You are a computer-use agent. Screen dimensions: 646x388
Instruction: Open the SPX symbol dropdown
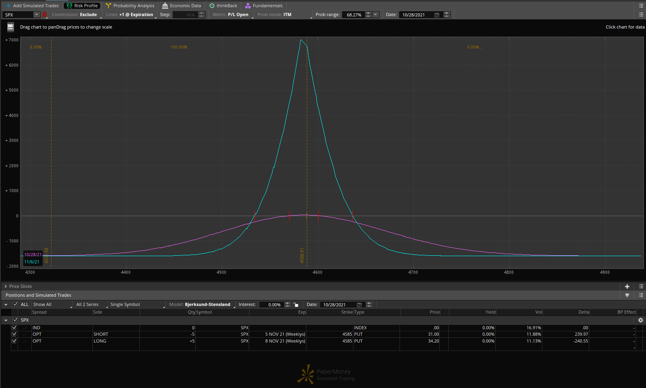click(36, 15)
